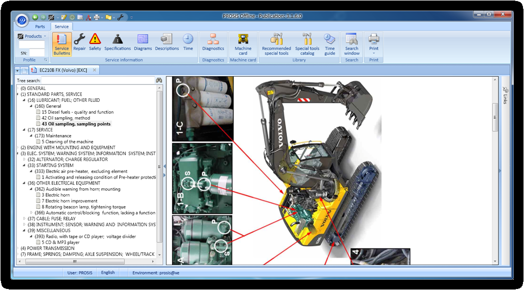This screenshot has height=290, width=524.
Task: Select the Service ribbon tab
Action: coord(61,27)
